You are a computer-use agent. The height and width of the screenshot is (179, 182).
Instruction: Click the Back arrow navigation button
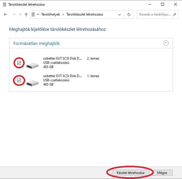point(5,14)
